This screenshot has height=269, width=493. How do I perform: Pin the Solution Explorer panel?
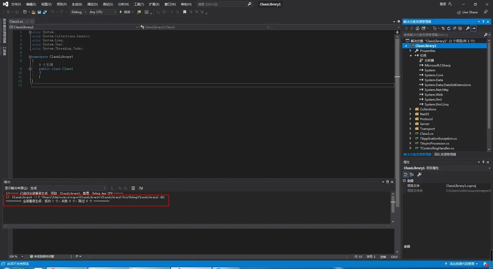coord(483,21)
